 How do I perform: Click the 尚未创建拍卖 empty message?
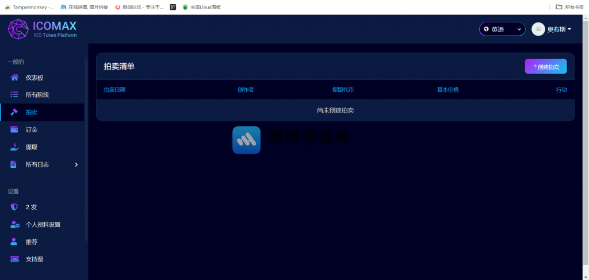point(335,110)
